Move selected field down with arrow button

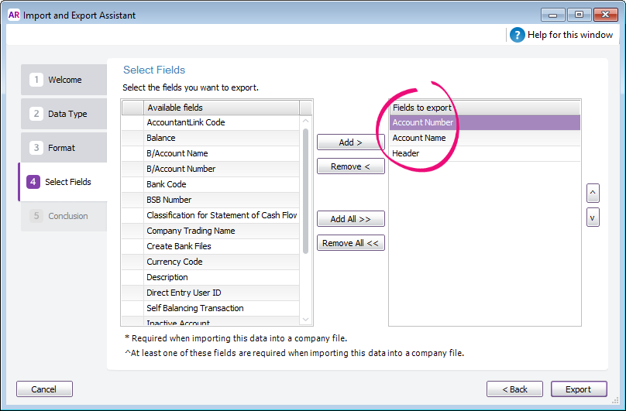coord(593,217)
